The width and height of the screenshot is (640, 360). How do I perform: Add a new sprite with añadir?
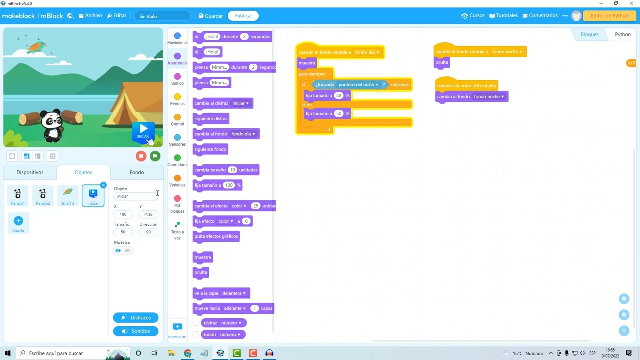(18, 223)
